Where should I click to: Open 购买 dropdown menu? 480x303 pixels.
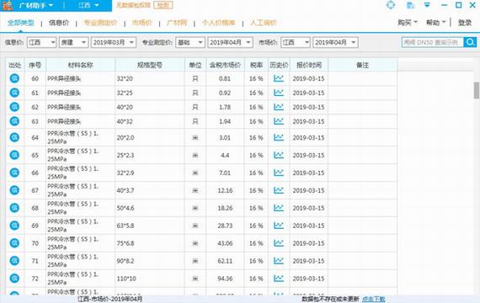(x=408, y=23)
